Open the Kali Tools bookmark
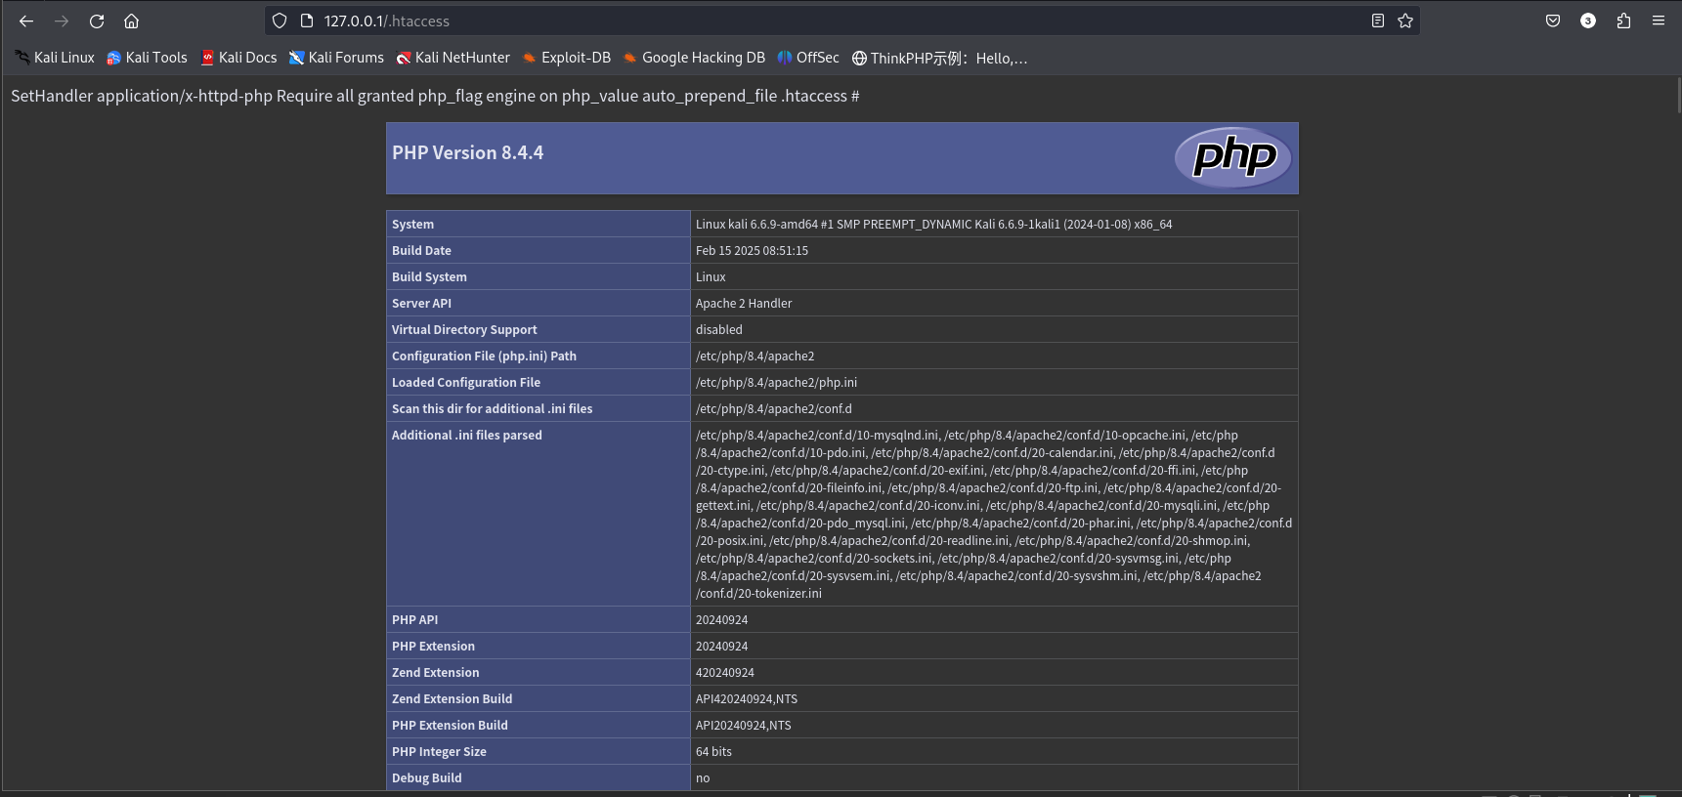 (147, 58)
